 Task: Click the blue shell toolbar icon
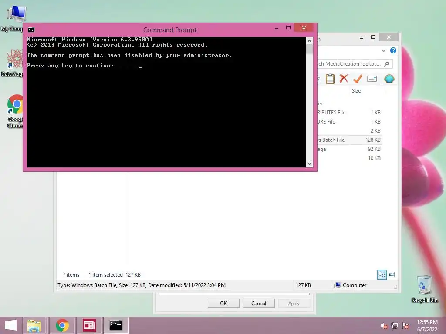pyautogui.click(x=389, y=79)
